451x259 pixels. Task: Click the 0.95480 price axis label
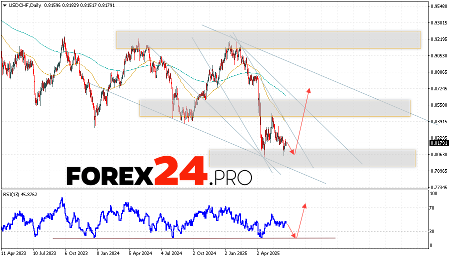(438, 6)
